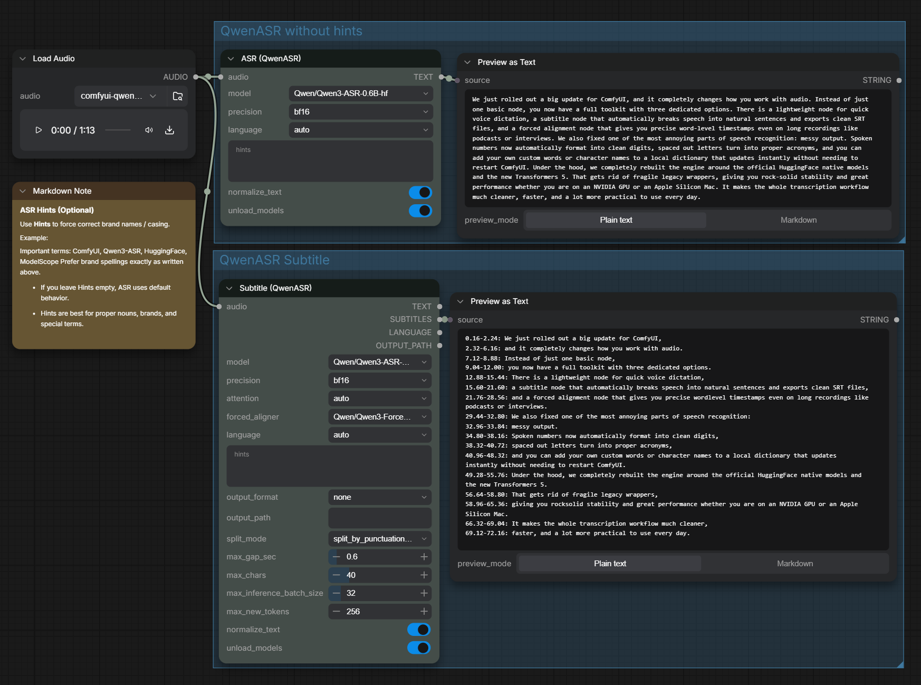Click upper Preview STRING output socket
Image resolution: width=921 pixels, height=685 pixels.
pyautogui.click(x=899, y=80)
